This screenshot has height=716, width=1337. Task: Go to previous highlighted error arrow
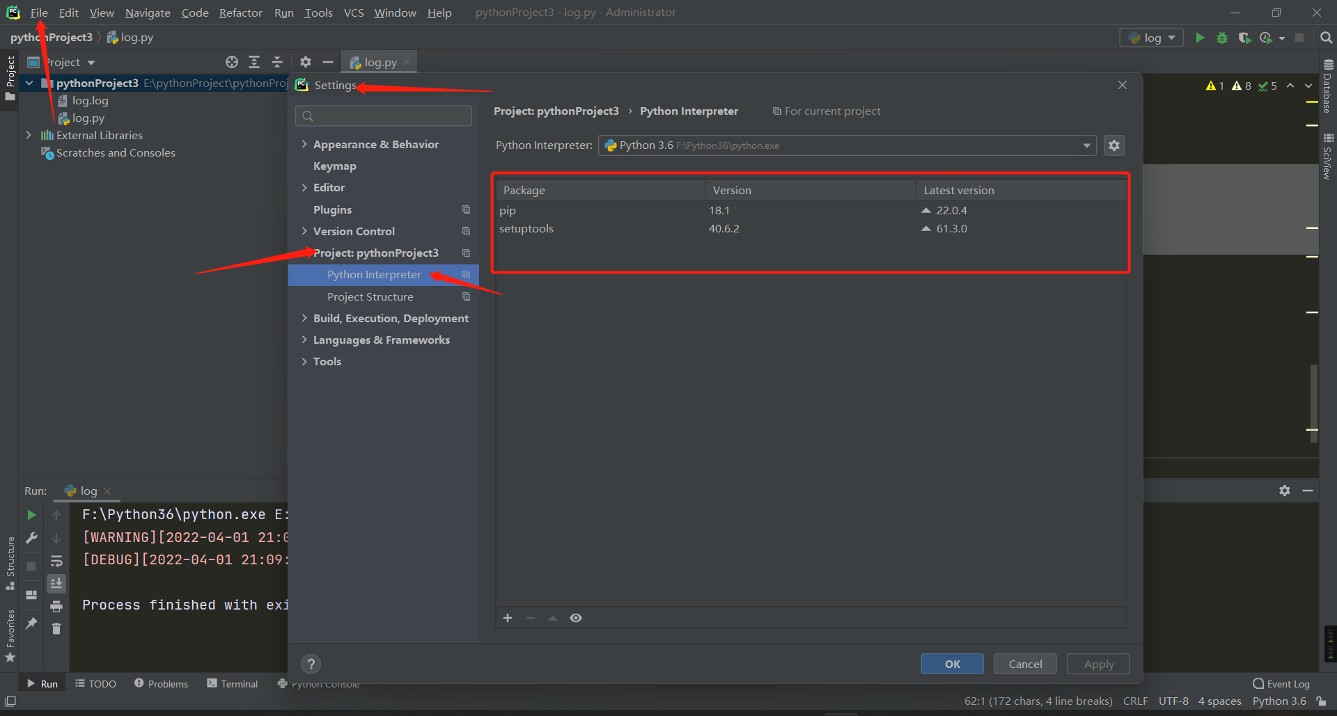tap(1290, 86)
